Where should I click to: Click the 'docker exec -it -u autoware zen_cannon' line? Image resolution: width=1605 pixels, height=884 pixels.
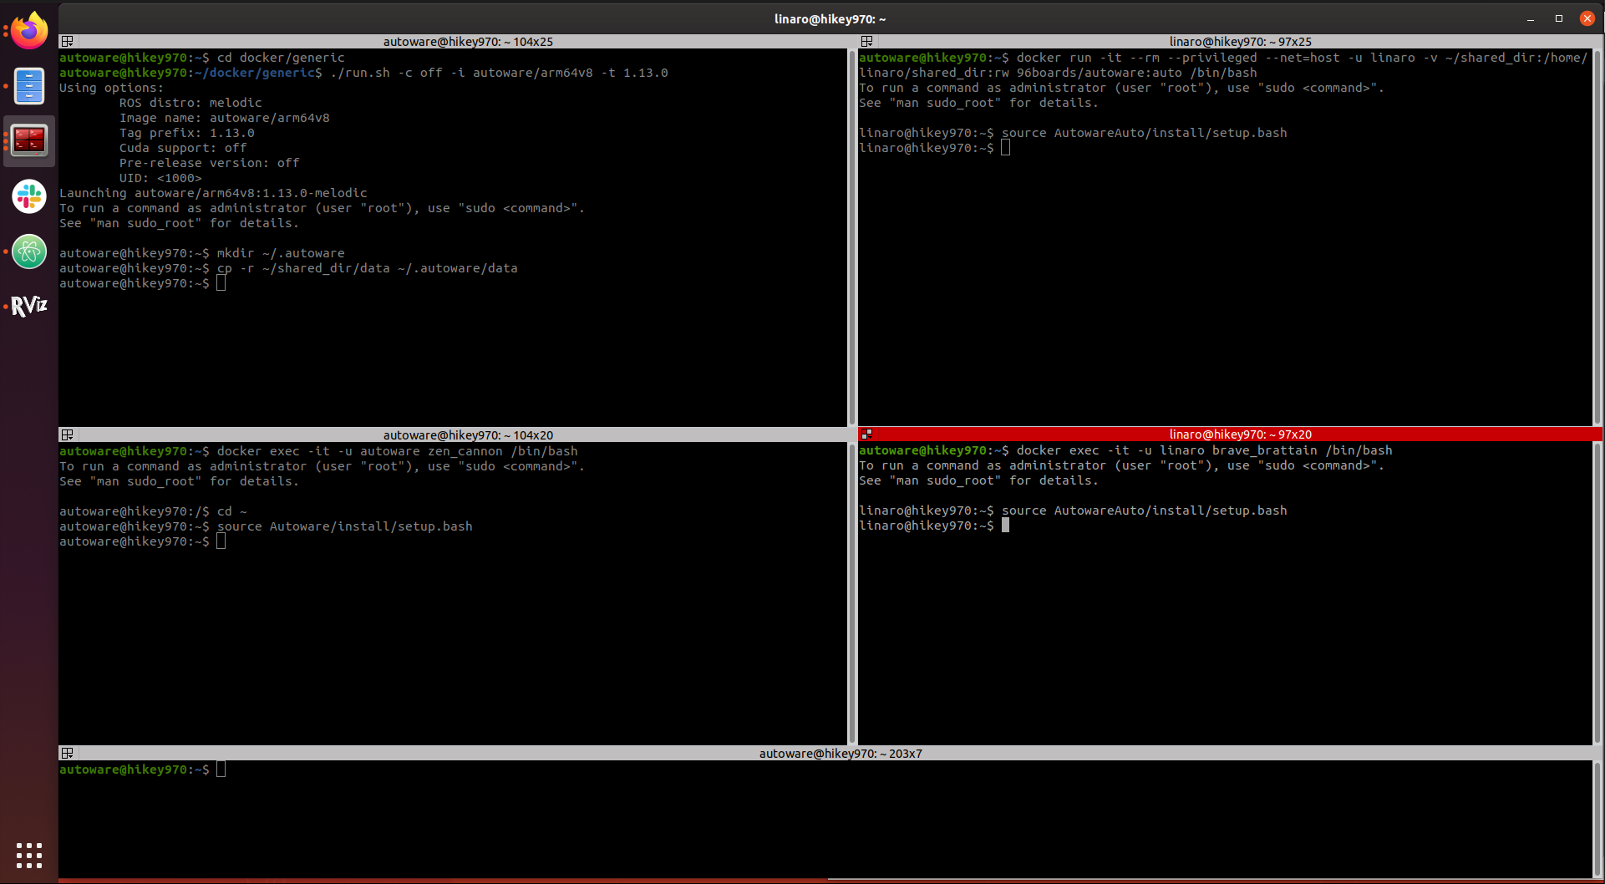(318, 451)
